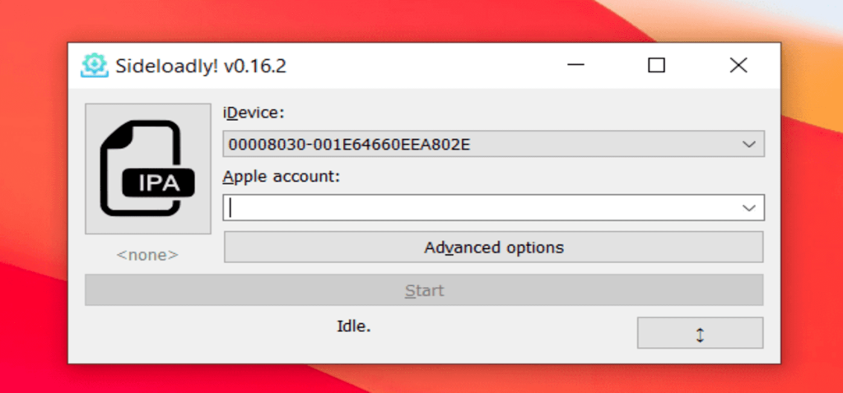Select the device ID 00008030-001E64660EEA802E field

coord(494,144)
